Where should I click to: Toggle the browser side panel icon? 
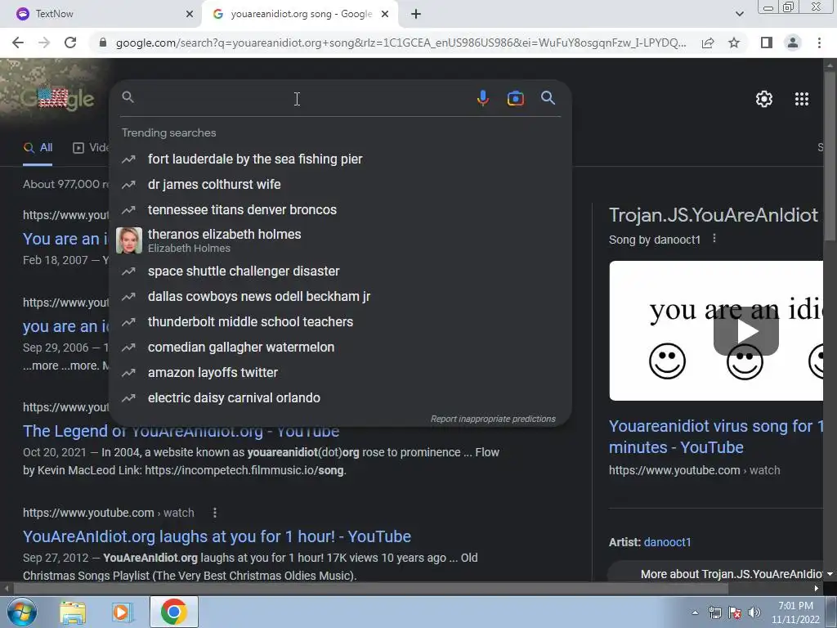[x=767, y=43]
